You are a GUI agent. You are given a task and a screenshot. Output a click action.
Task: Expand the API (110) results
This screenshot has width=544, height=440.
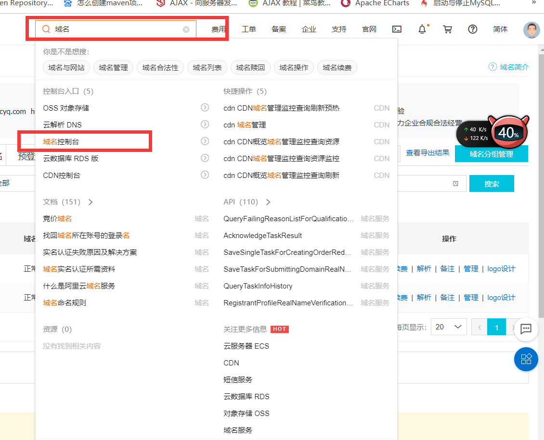point(268,202)
